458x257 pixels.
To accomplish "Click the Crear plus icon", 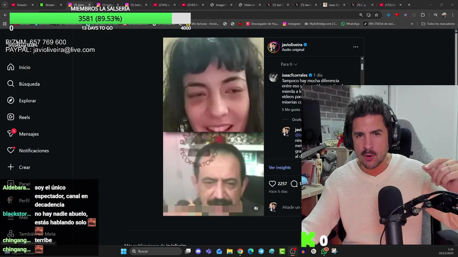I will tap(11, 167).
